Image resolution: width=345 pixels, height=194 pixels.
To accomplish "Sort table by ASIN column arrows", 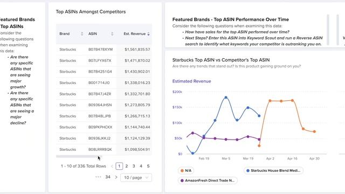I will [x=112, y=34].
